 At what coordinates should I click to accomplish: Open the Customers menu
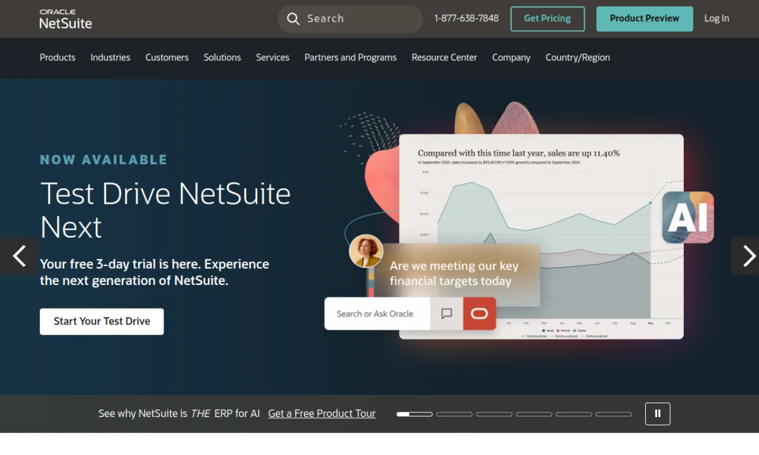tap(167, 57)
